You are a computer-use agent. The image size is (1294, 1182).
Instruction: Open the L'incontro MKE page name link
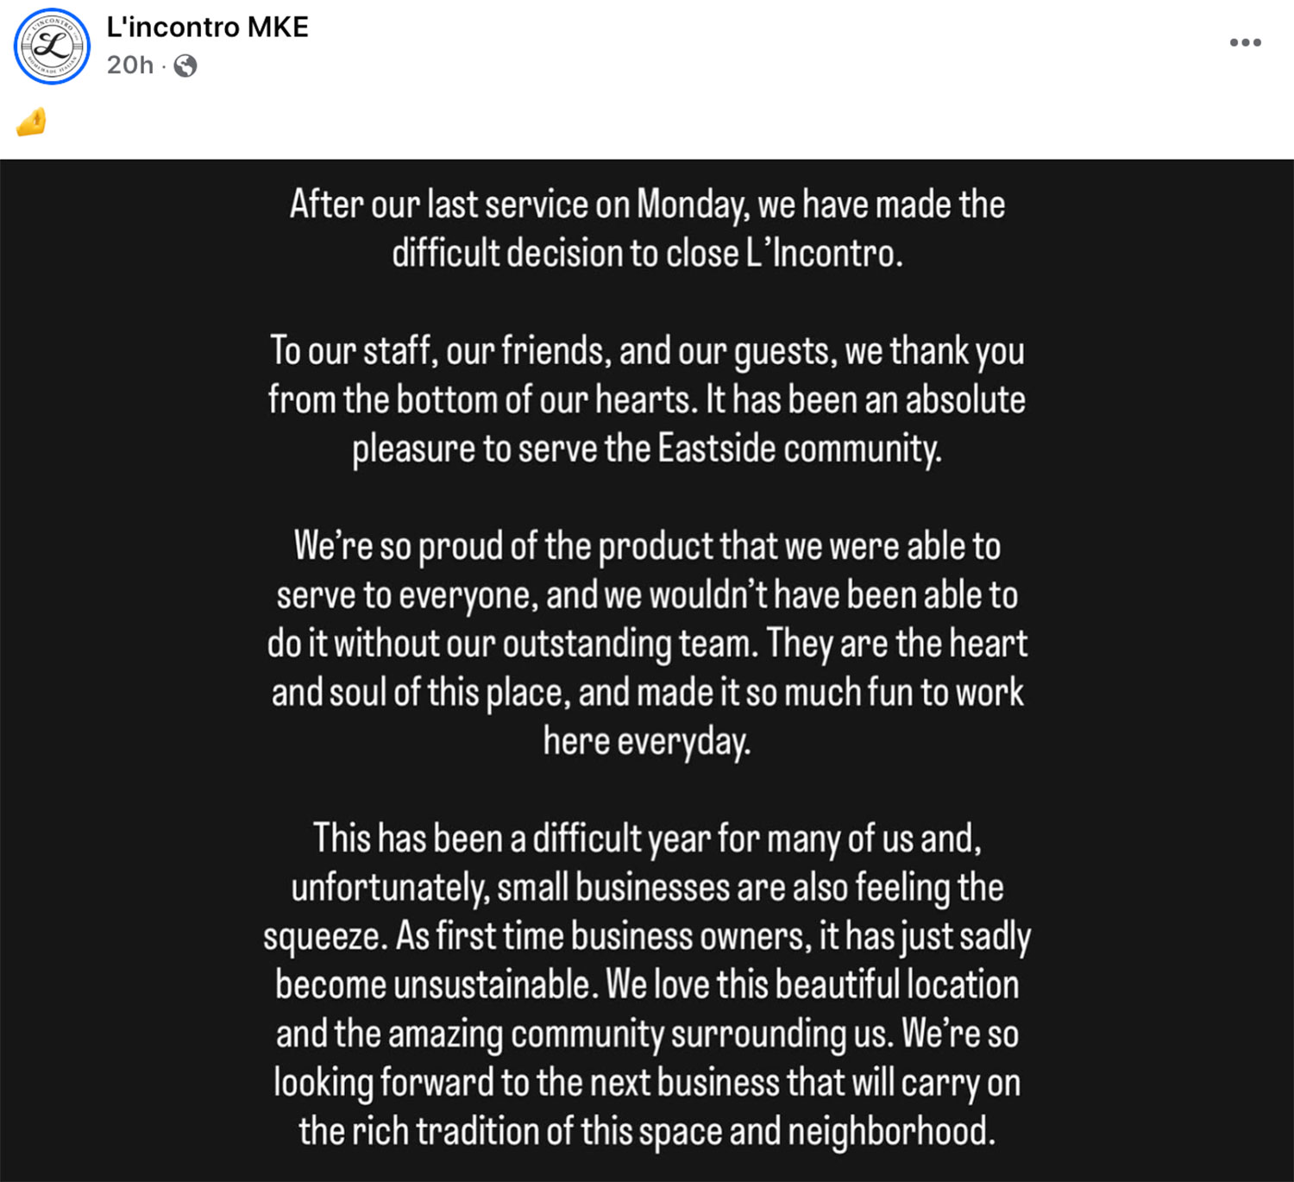207,27
